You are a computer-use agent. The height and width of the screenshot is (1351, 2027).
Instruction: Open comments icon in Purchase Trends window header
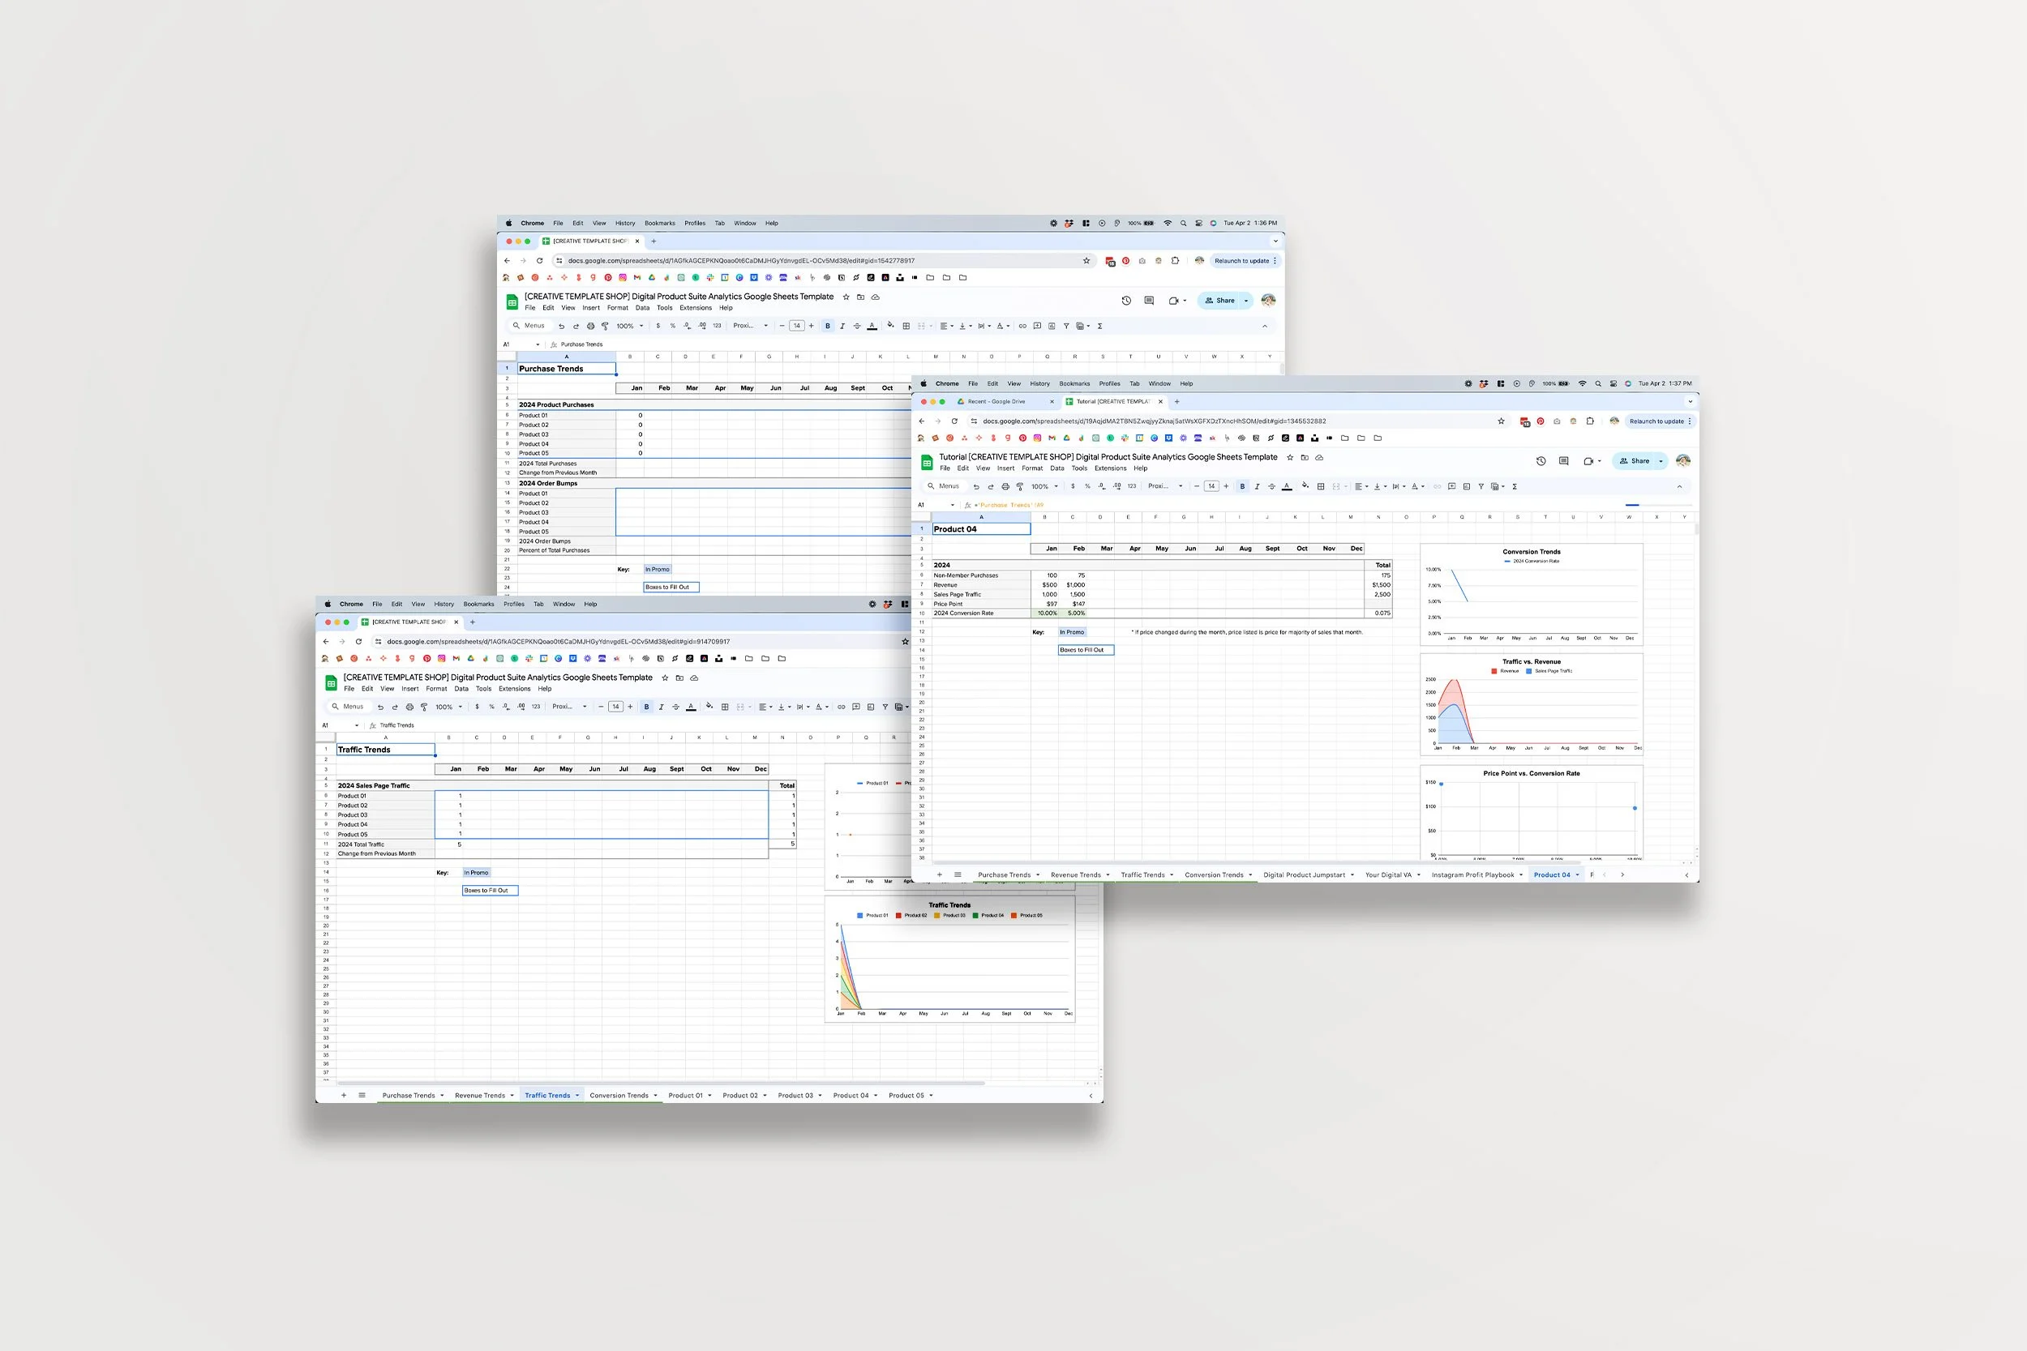pyautogui.click(x=1149, y=301)
